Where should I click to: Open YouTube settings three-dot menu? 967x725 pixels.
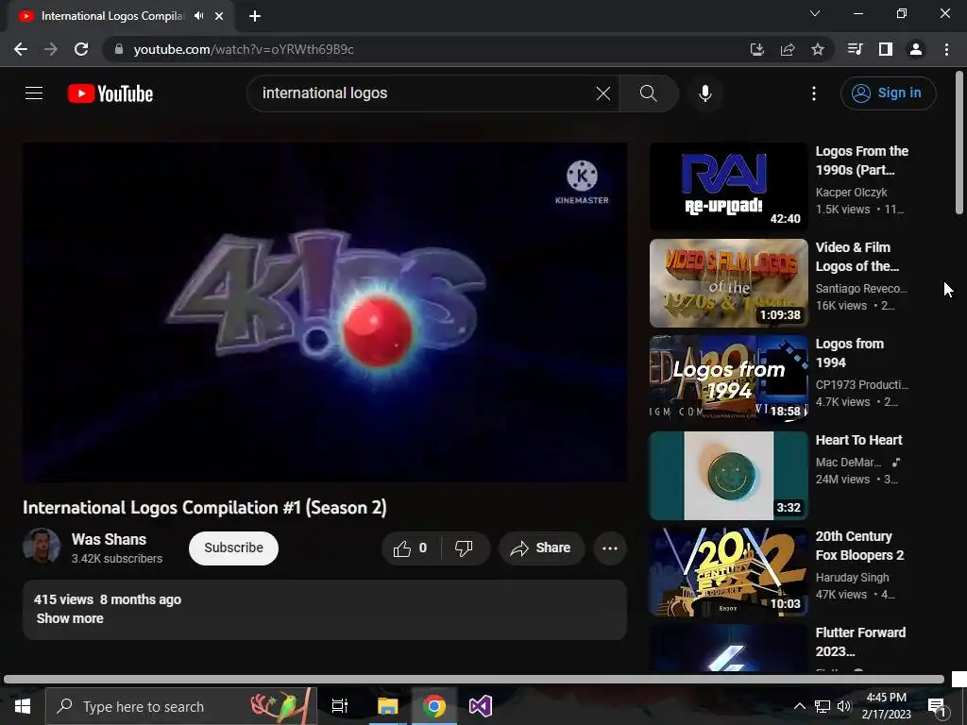[x=814, y=93]
